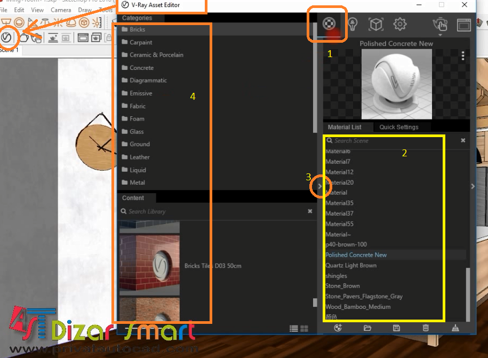The image size is (488, 358).
Task: Switch library content to list view
Action: [293, 329]
